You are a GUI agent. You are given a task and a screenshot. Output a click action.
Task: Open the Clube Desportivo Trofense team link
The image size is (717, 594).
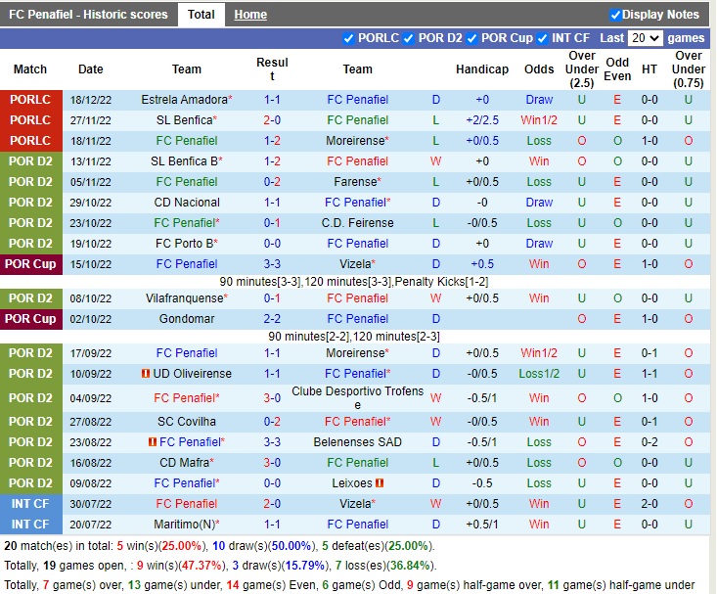tap(358, 398)
